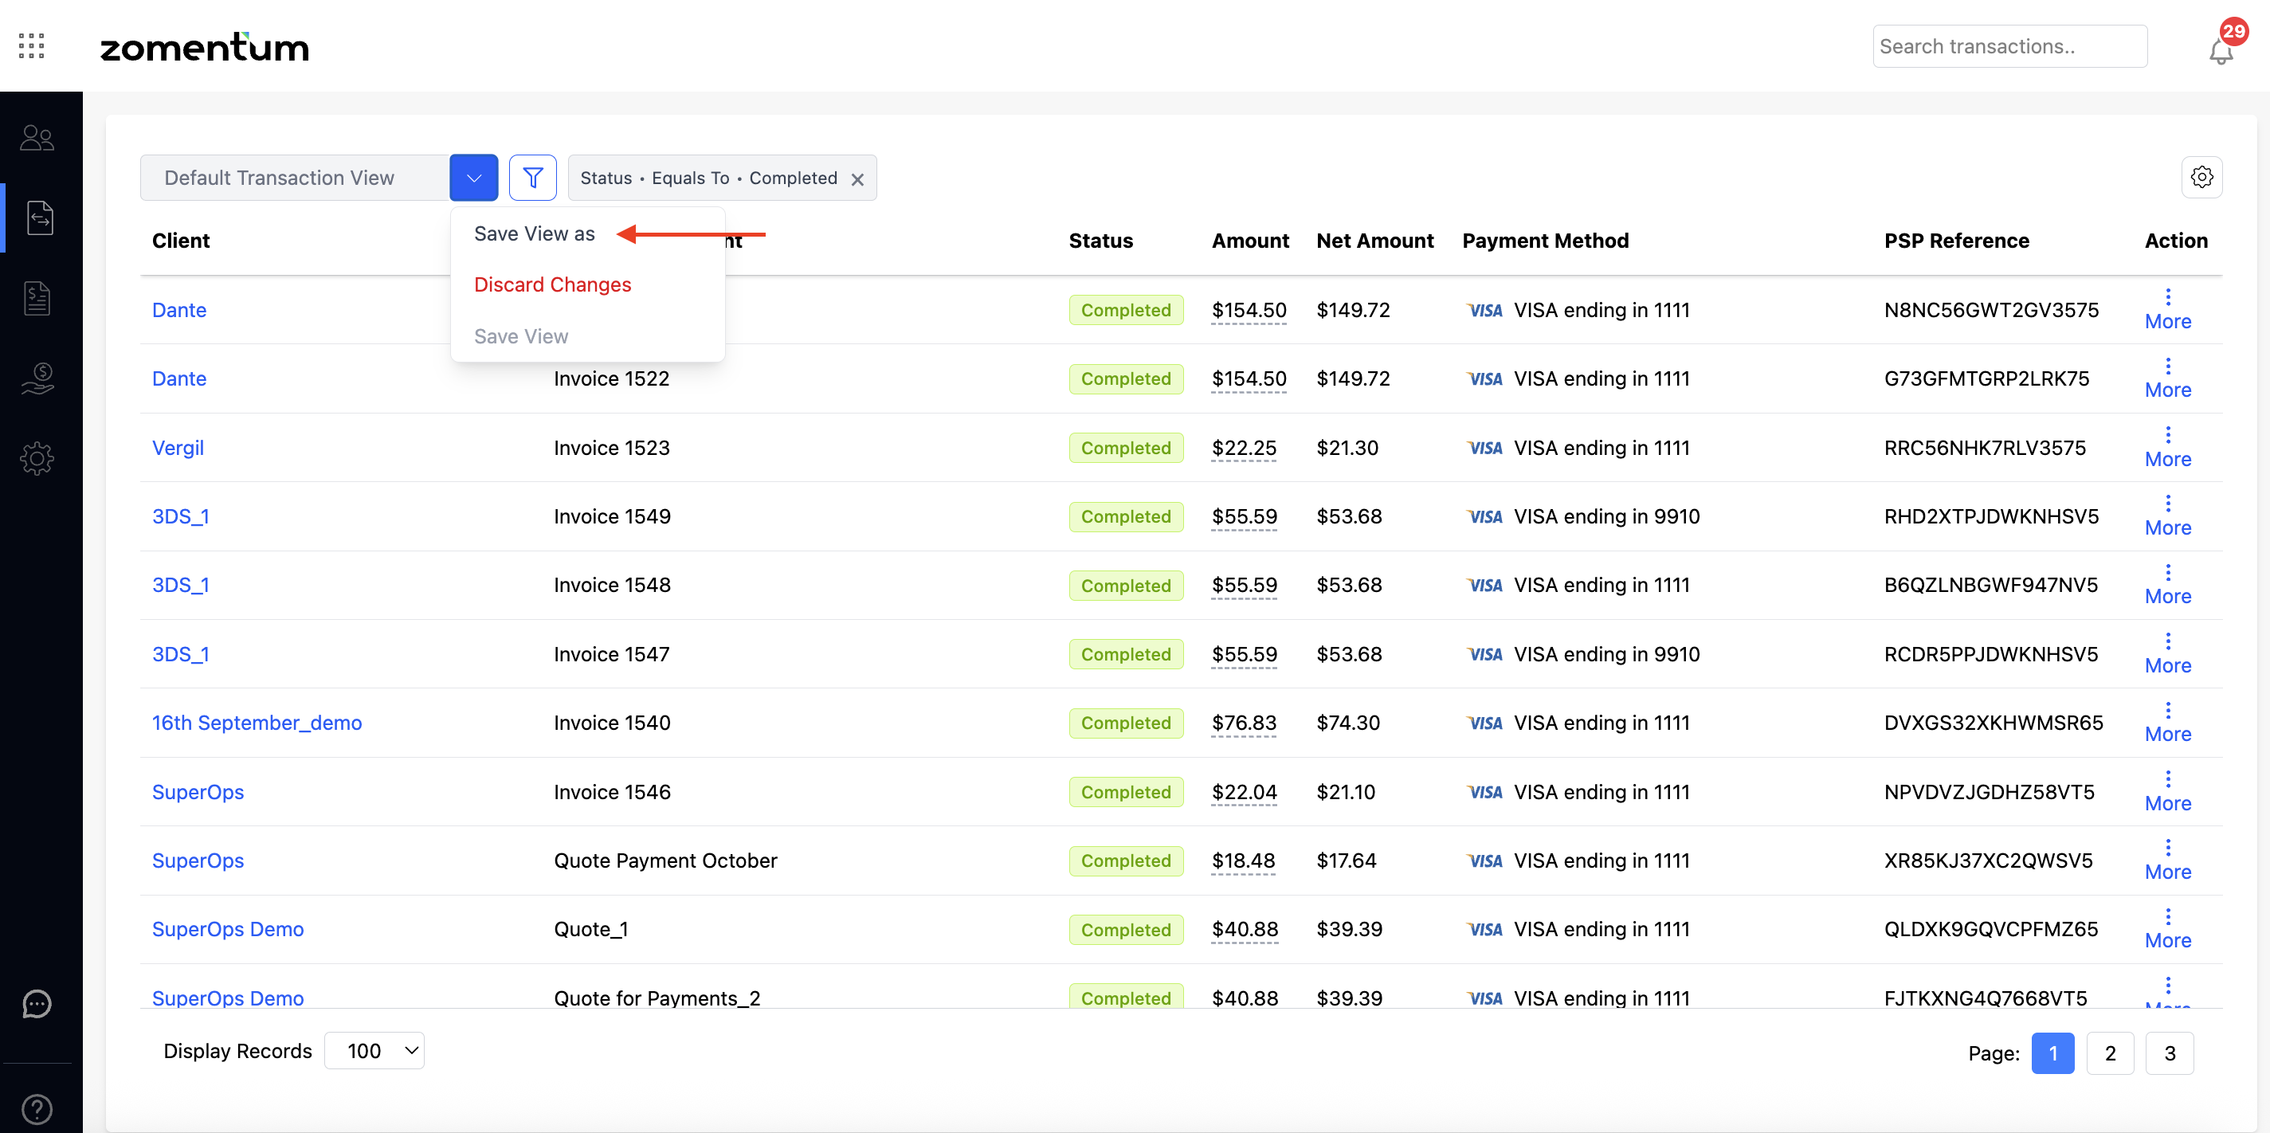
Task: Open More actions for Vergil row
Action: pos(2167,448)
